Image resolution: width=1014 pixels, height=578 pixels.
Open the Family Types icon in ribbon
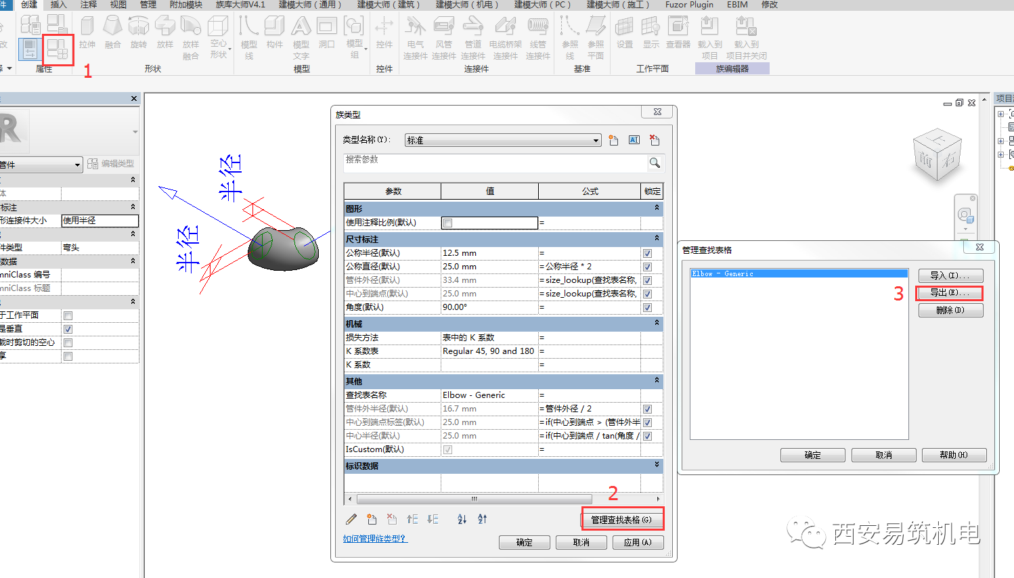(58, 49)
